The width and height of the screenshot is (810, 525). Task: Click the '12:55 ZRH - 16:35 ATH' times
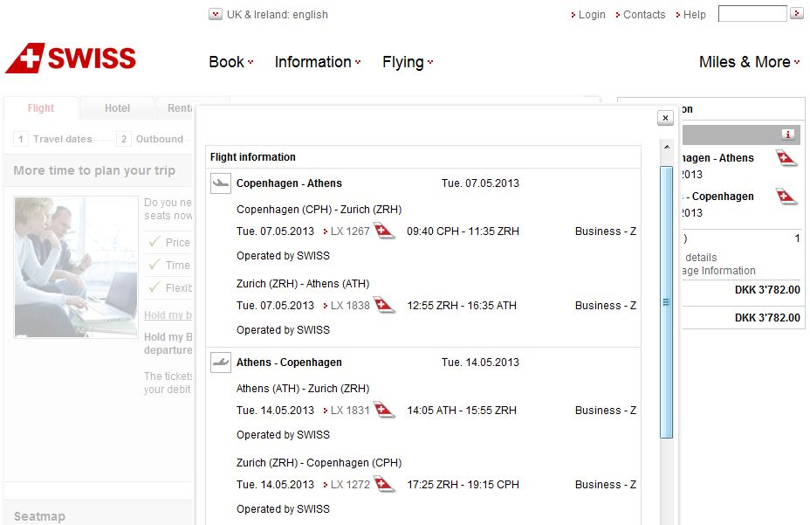[x=462, y=306]
